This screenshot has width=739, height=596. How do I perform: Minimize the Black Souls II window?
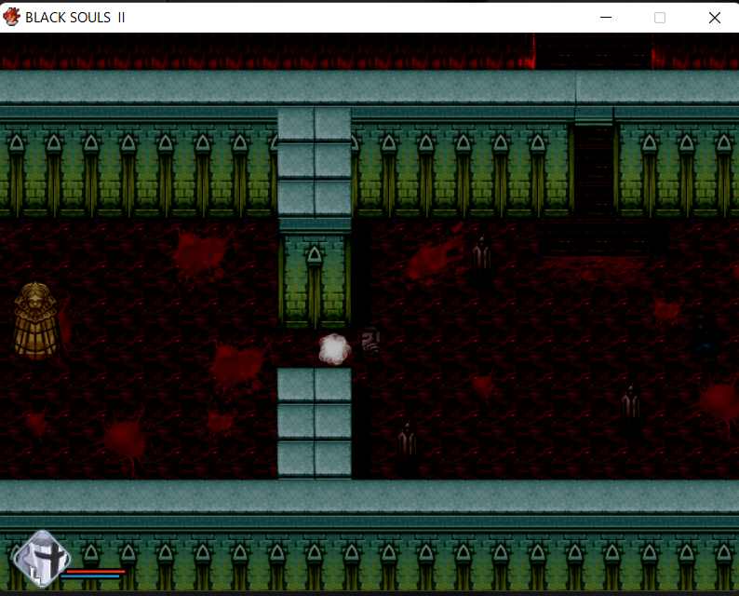[606, 18]
